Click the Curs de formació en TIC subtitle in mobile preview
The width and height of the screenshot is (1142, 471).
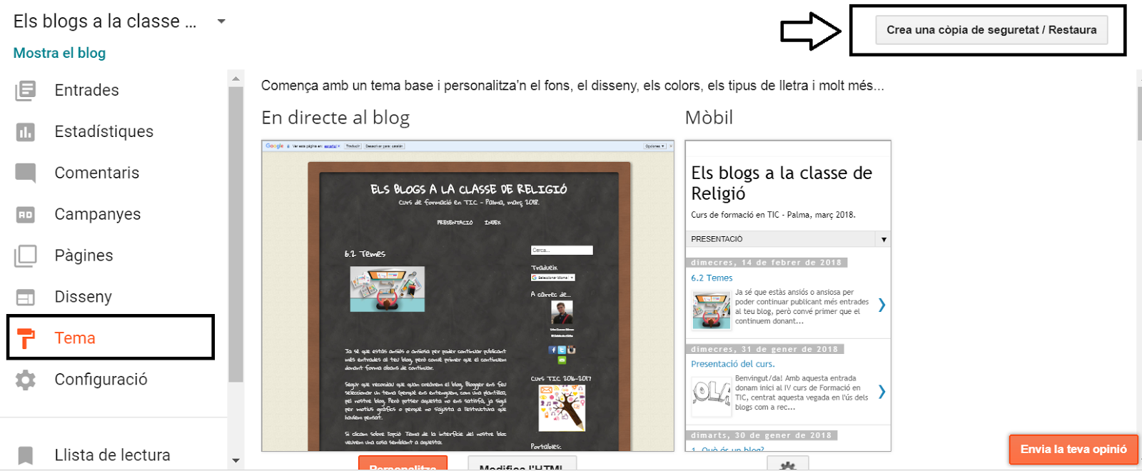pos(773,215)
